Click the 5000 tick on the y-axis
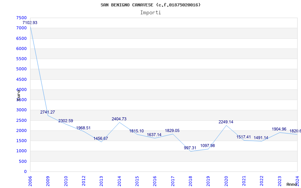Image resolution: width=301 pixels, height=188 pixels. [21, 69]
